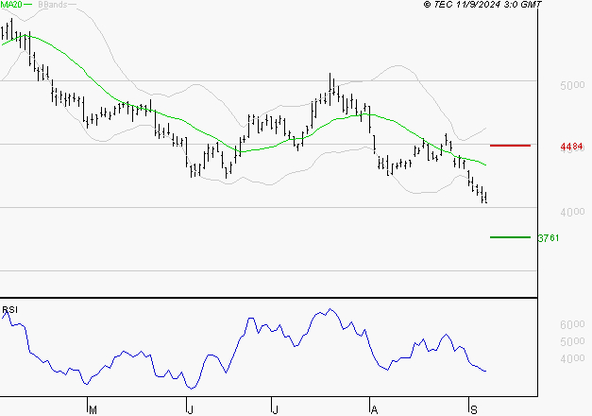Click the M month marker on time axis
The height and width of the screenshot is (416, 592).
click(93, 409)
